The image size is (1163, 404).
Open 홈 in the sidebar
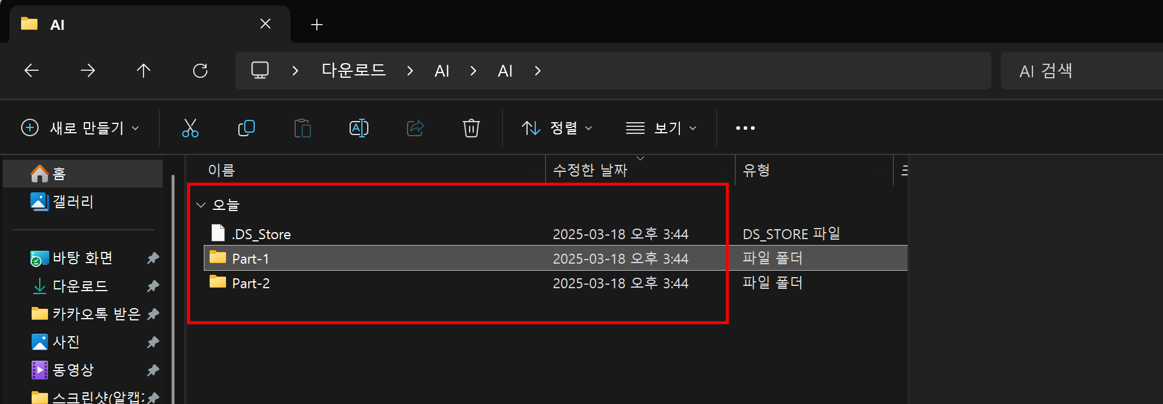(x=83, y=174)
